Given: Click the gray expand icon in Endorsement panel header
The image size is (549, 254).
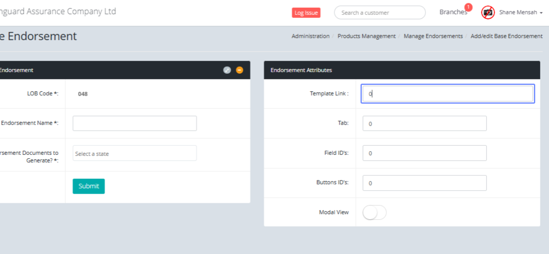Looking at the screenshot, I should tap(227, 70).
